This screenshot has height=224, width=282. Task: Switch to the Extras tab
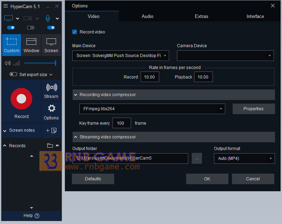pyautogui.click(x=201, y=16)
